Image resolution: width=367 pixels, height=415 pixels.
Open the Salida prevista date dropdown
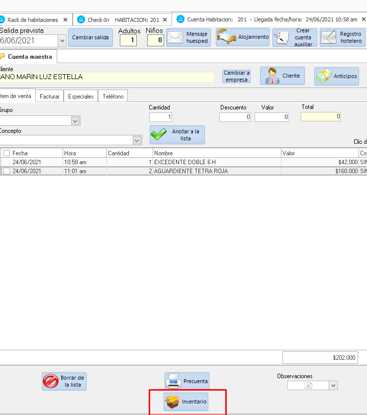click(x=62, y=41)
